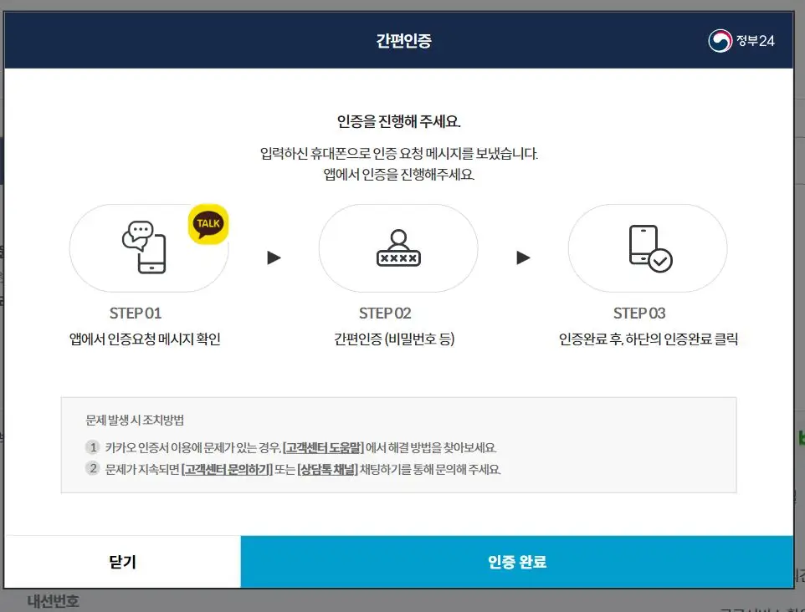Select the STEP 01 phone with chat message icon

[x=144, y=248]
